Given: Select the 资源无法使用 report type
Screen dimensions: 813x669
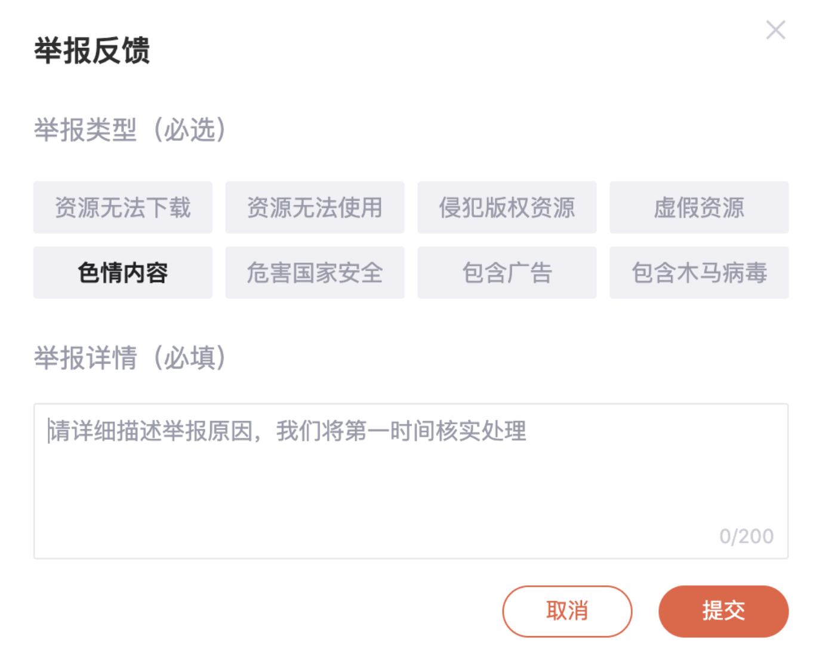Looking at the screenshot, I should pos(315,207).
